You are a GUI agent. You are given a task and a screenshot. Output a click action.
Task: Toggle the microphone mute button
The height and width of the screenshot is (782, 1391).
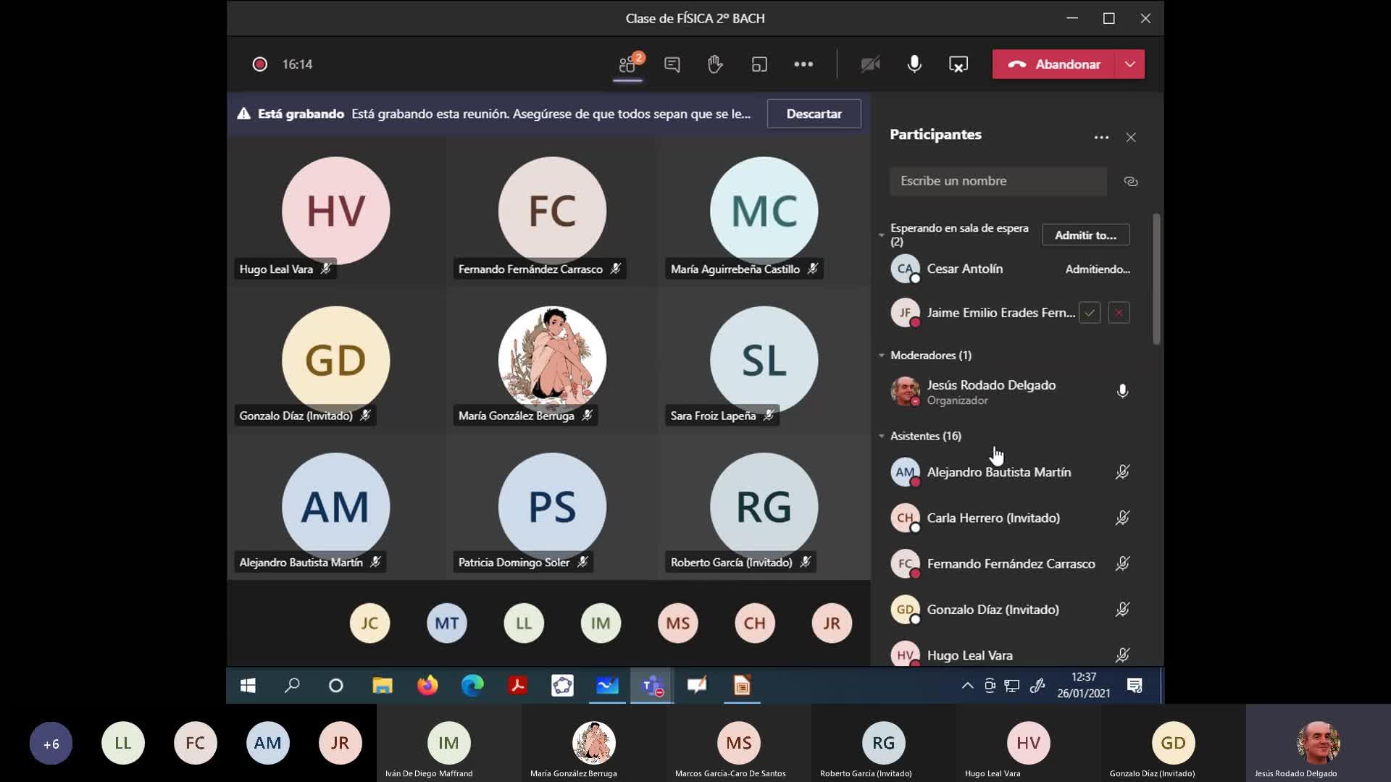click(914, 64)
